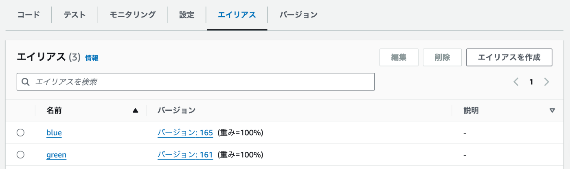The height and width of the screenshot is (169, 570).
Task: Open バージョン: 165 link
Action: coord(185,132)
